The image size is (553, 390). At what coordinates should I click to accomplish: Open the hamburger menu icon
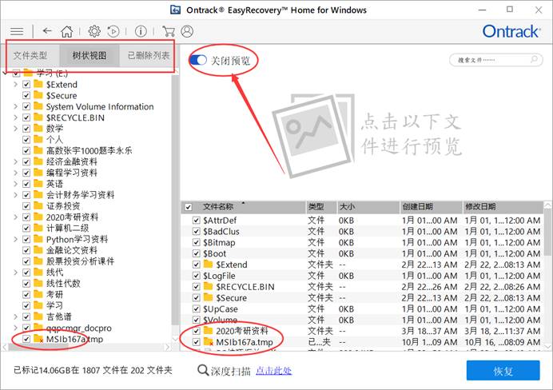(17, 32)
